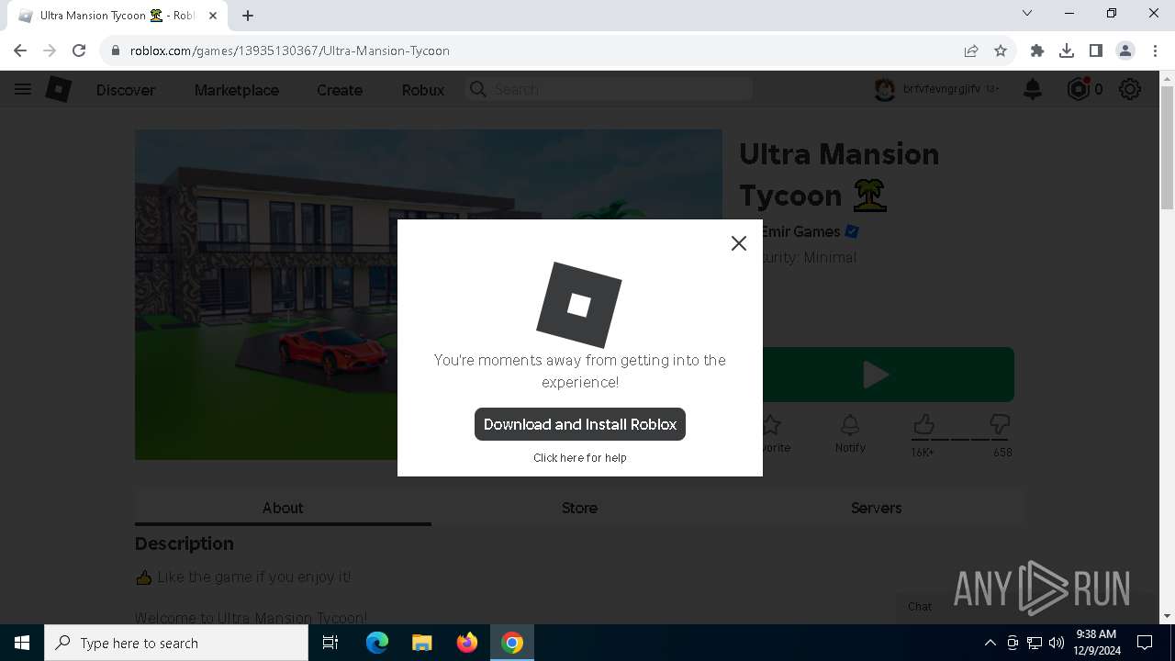This screenshot has height=661, width=1175.
Task: Open Chrome downloads icon
Action: tap(1067, 50)
